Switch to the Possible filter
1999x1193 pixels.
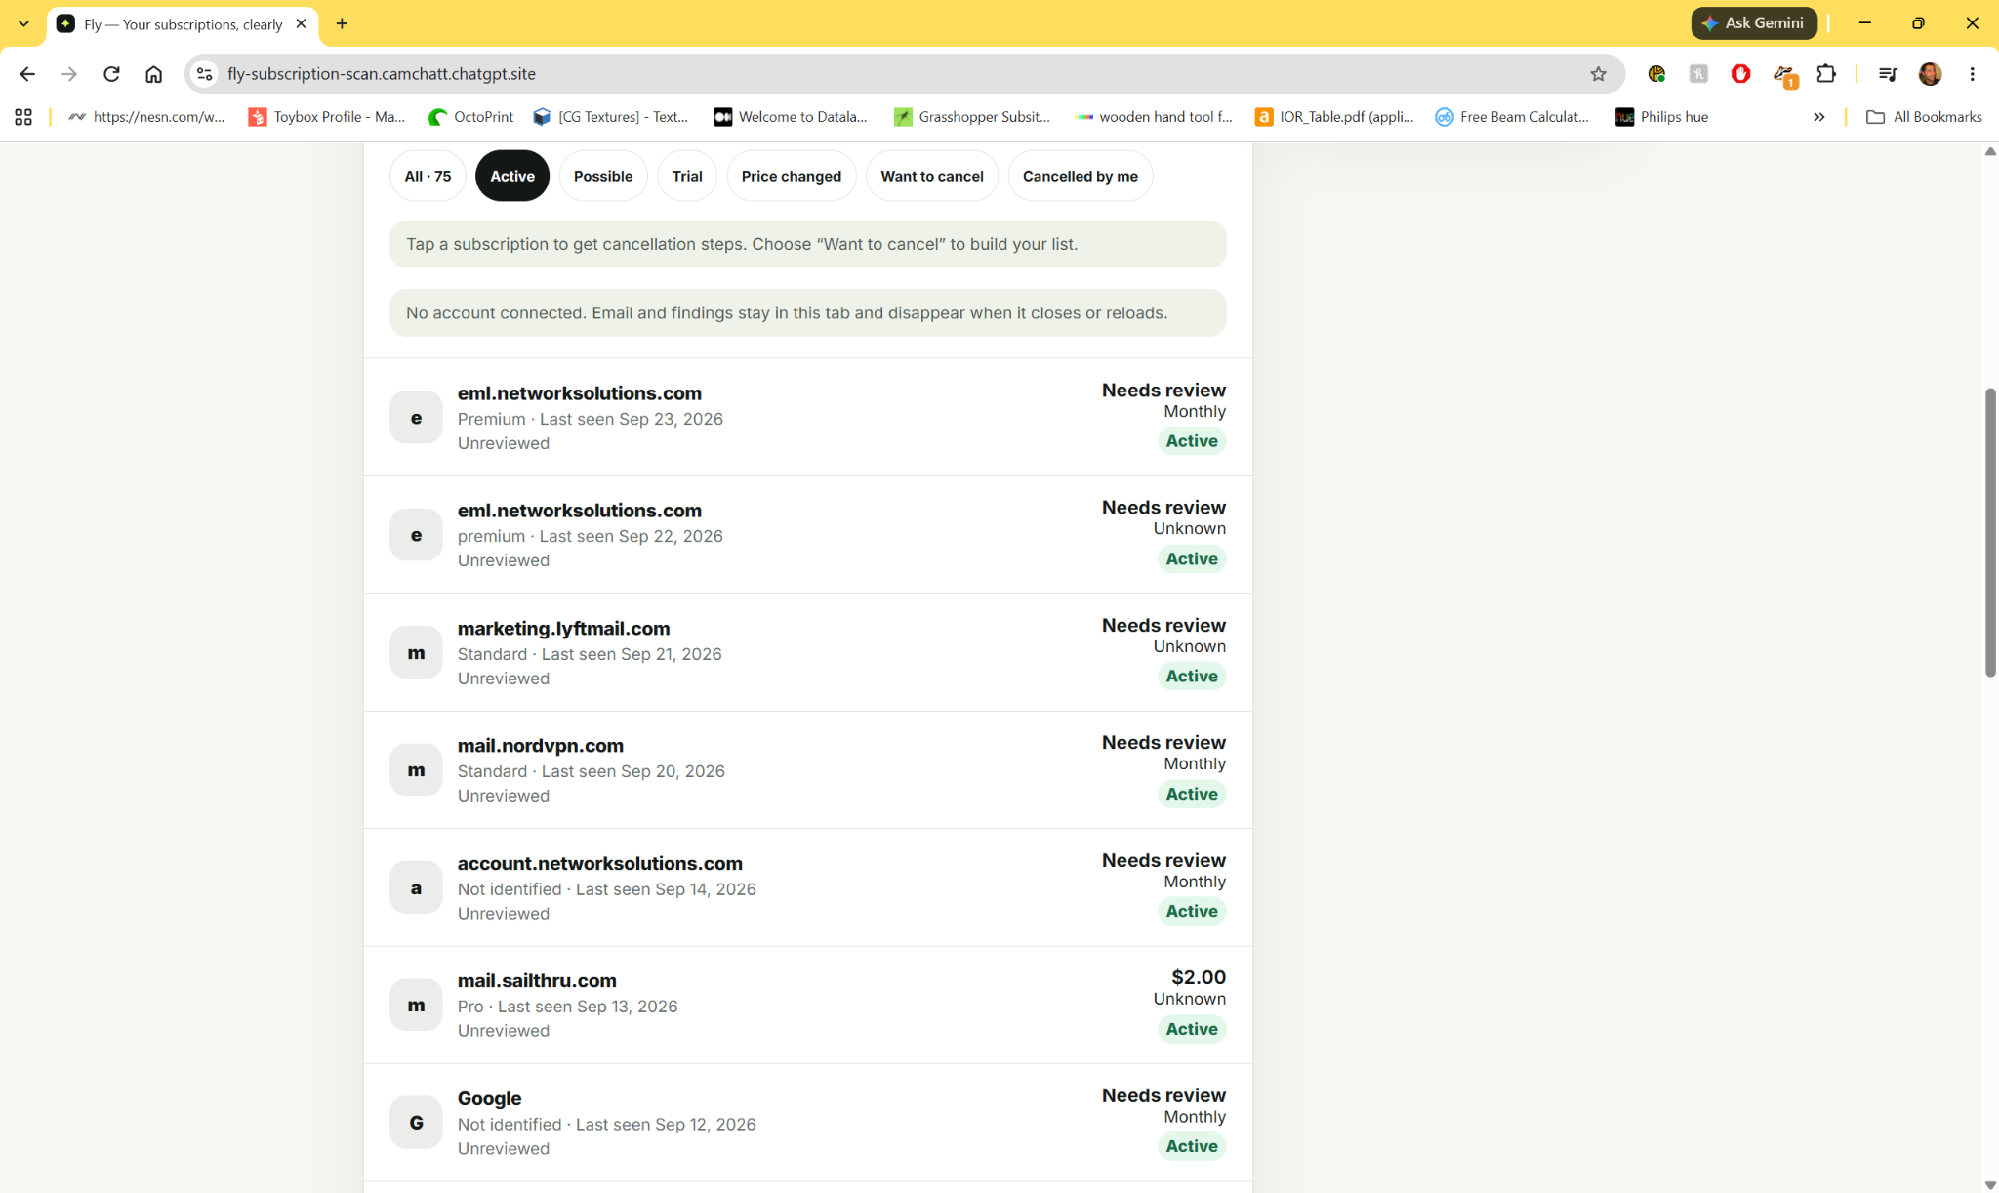[x=603, y=176]
